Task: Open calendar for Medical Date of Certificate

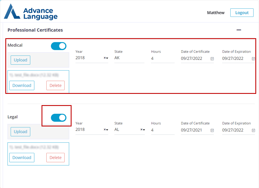Action: pos(212,59)
